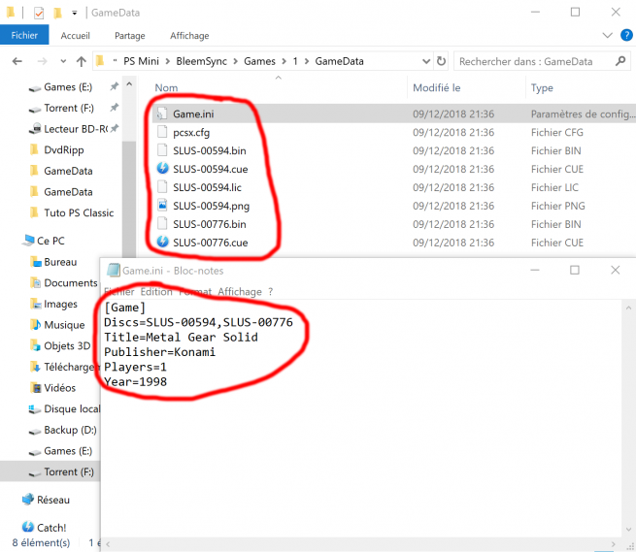
Task: Open the Vidéos folder icon
Action: 36,388
